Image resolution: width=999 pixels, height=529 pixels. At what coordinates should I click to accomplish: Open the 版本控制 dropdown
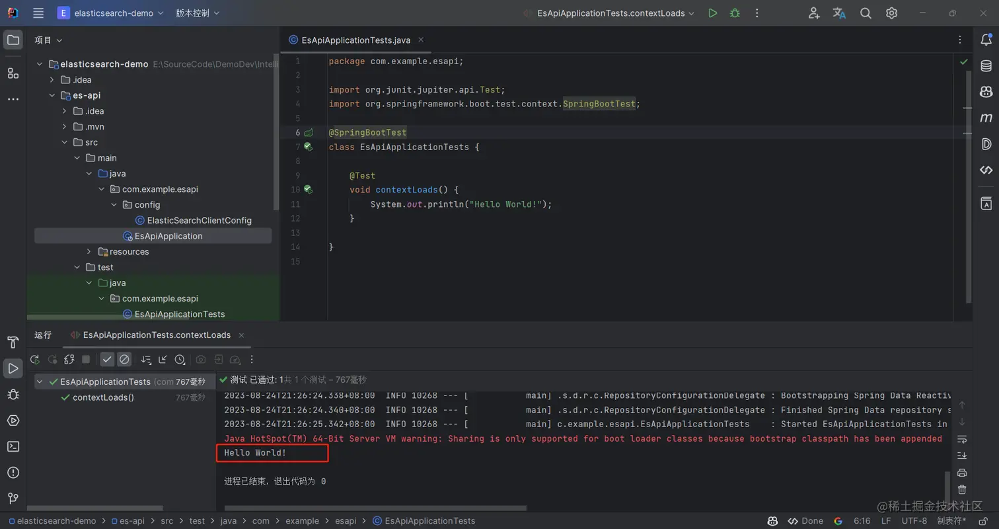point(198,13)
